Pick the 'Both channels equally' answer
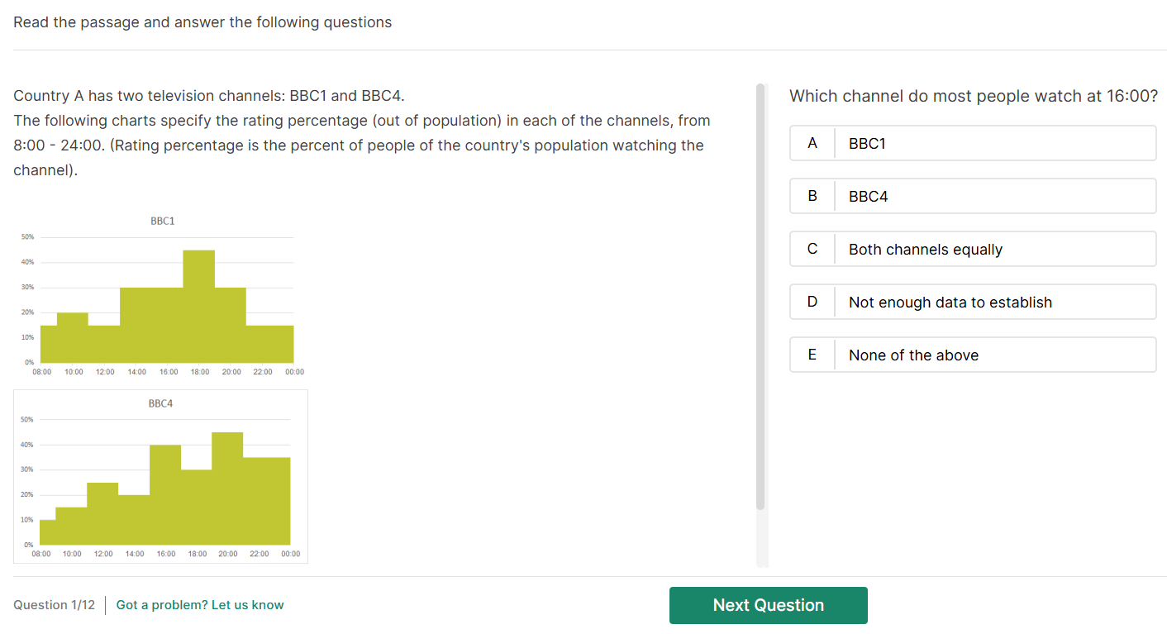This screenshot has height=634, width=1167. pos(973,249)
